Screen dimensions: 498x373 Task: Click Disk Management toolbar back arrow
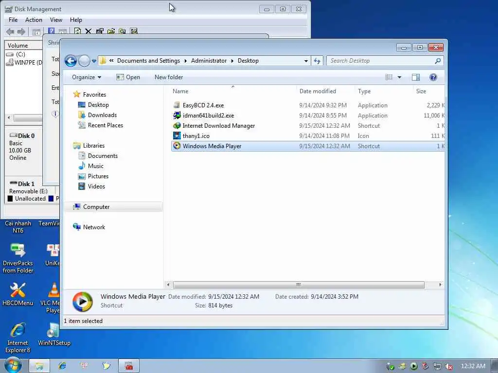click(10, 32)
